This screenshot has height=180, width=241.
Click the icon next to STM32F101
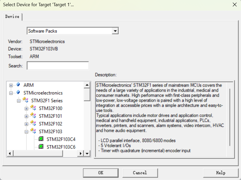[x=33, y=115]
